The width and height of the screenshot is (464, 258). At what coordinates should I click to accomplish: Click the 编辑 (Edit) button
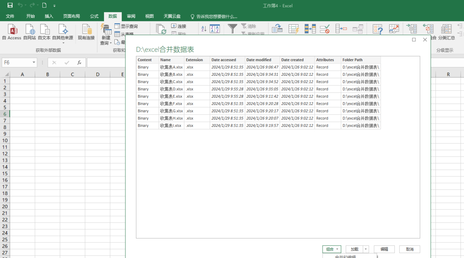click(384, 249)
